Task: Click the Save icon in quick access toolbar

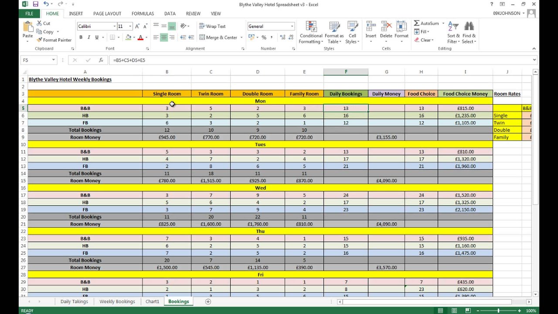Action: (35, 4)
